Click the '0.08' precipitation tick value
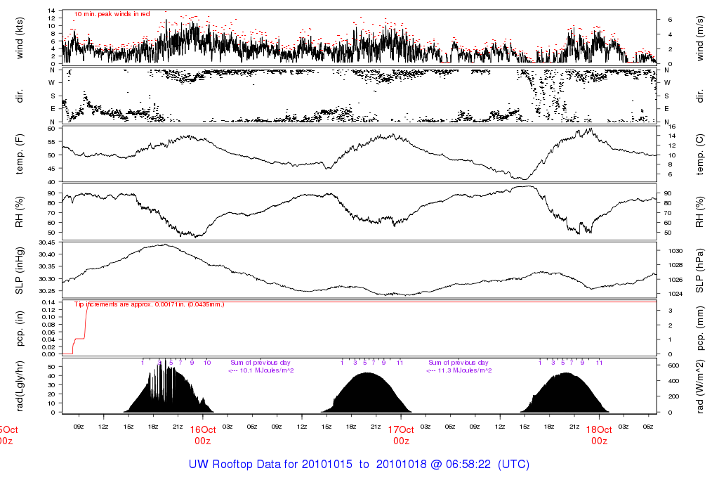Screen dimensions: 719x492 [x=48, y=325]
